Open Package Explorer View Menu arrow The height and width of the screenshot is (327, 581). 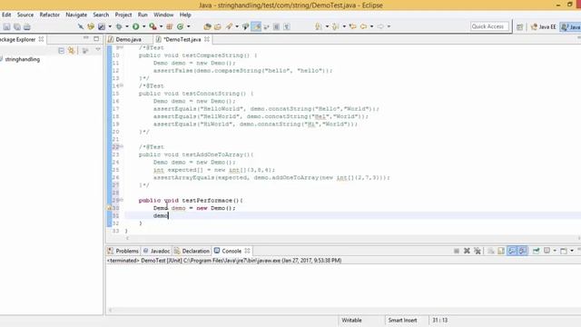(98, 50)
